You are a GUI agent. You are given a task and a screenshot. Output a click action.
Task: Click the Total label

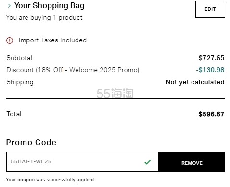pos(14,114)
